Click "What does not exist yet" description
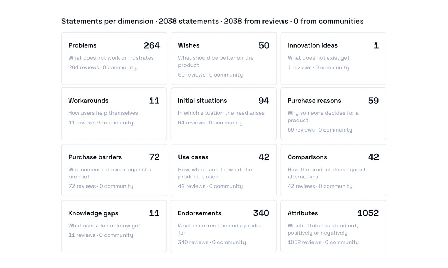This screenshot has width=448, height=268. pyautogui.click(x=319, y=58)
